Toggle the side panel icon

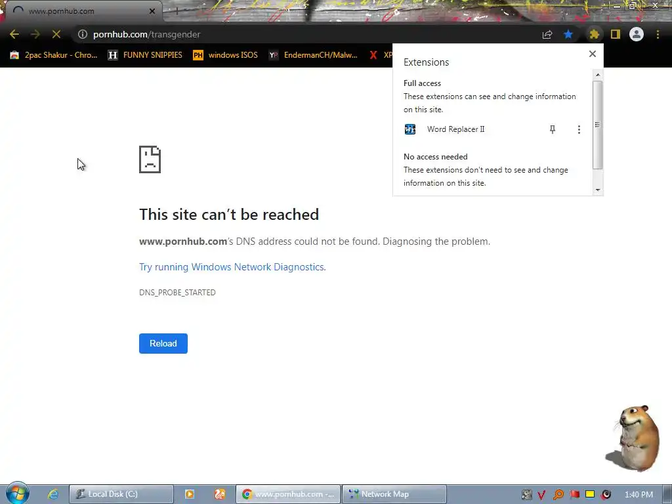616,34
